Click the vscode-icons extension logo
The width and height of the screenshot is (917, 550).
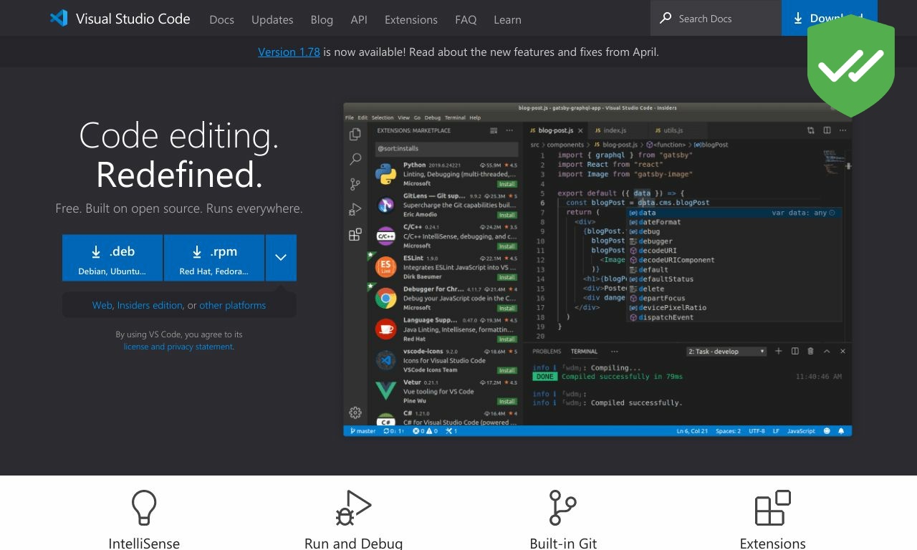pyautogui.click(x=386, y=360)
